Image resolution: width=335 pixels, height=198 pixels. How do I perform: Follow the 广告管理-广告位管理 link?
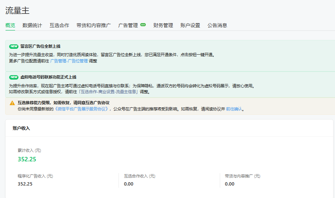(69, 61)
